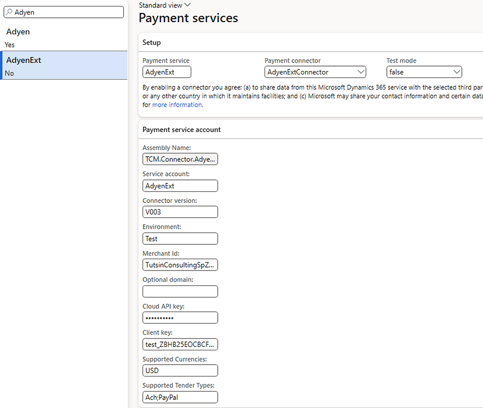Select the Adyen payment service row
The width and height of the screenshot is (483, 408).
point(64,37)
